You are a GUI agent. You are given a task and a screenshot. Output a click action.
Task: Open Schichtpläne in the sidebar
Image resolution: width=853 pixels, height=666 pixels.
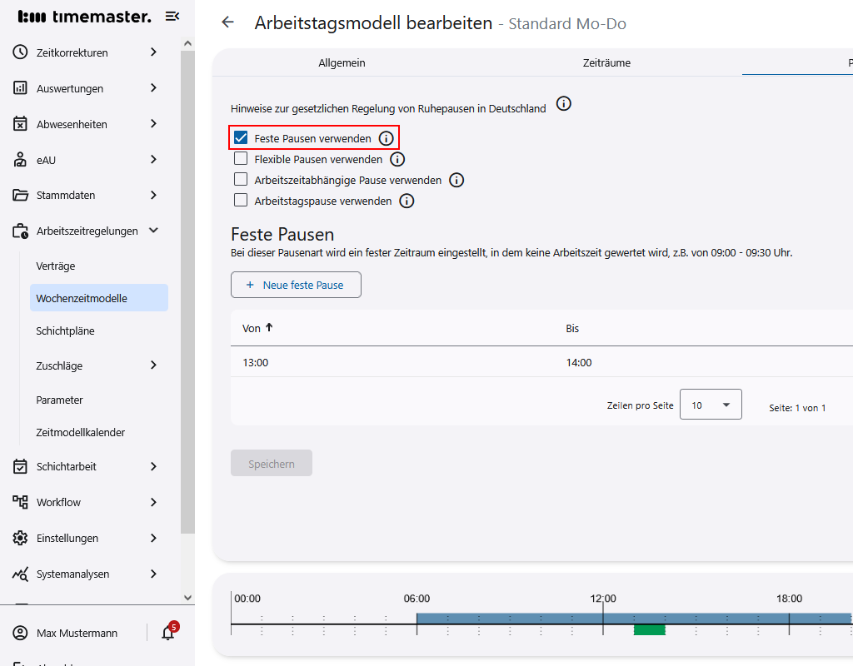65,331
